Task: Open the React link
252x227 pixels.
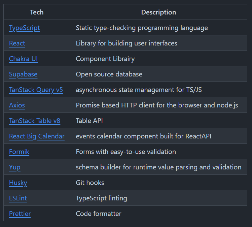Action: 17,43
